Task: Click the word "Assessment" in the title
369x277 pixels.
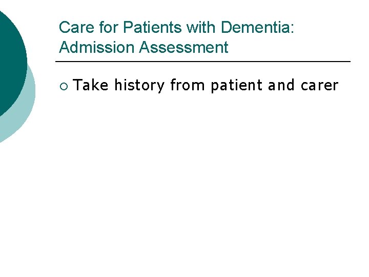Action: (x=184, y=48)
